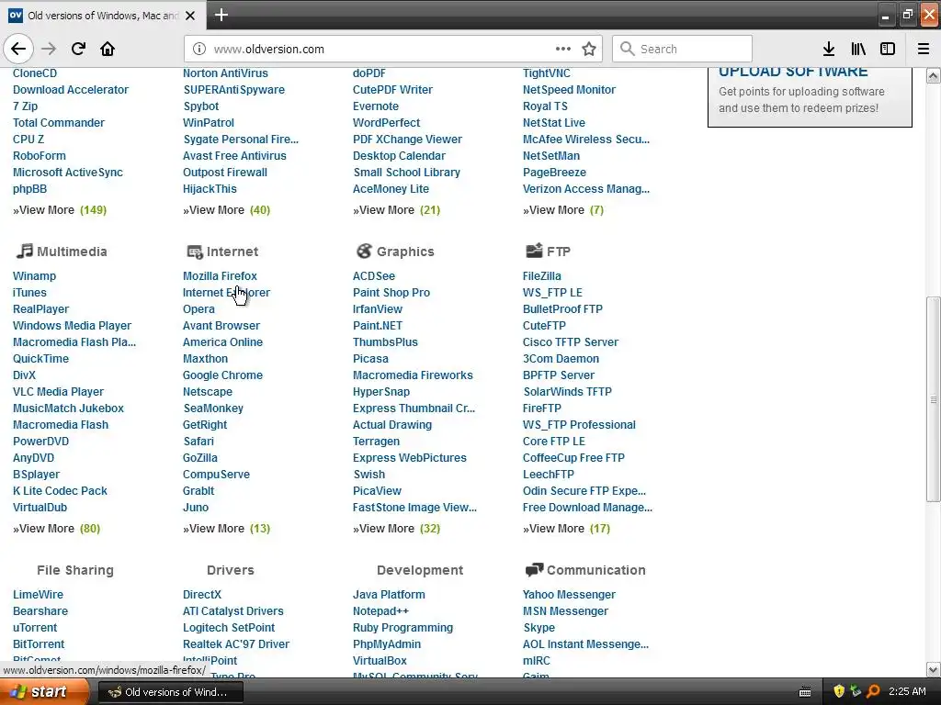Image resolution: width=941 pixels, height=705 pixels.
Task: Open the LimeWire link
Action: pyautogui.click(x=38, y=595)
